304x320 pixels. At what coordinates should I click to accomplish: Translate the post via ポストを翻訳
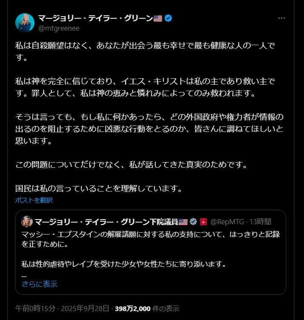tap(34, 200)
